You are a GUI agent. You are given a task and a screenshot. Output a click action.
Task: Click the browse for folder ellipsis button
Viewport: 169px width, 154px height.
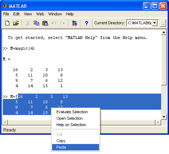pyautogui.click(x=163, y=23)
